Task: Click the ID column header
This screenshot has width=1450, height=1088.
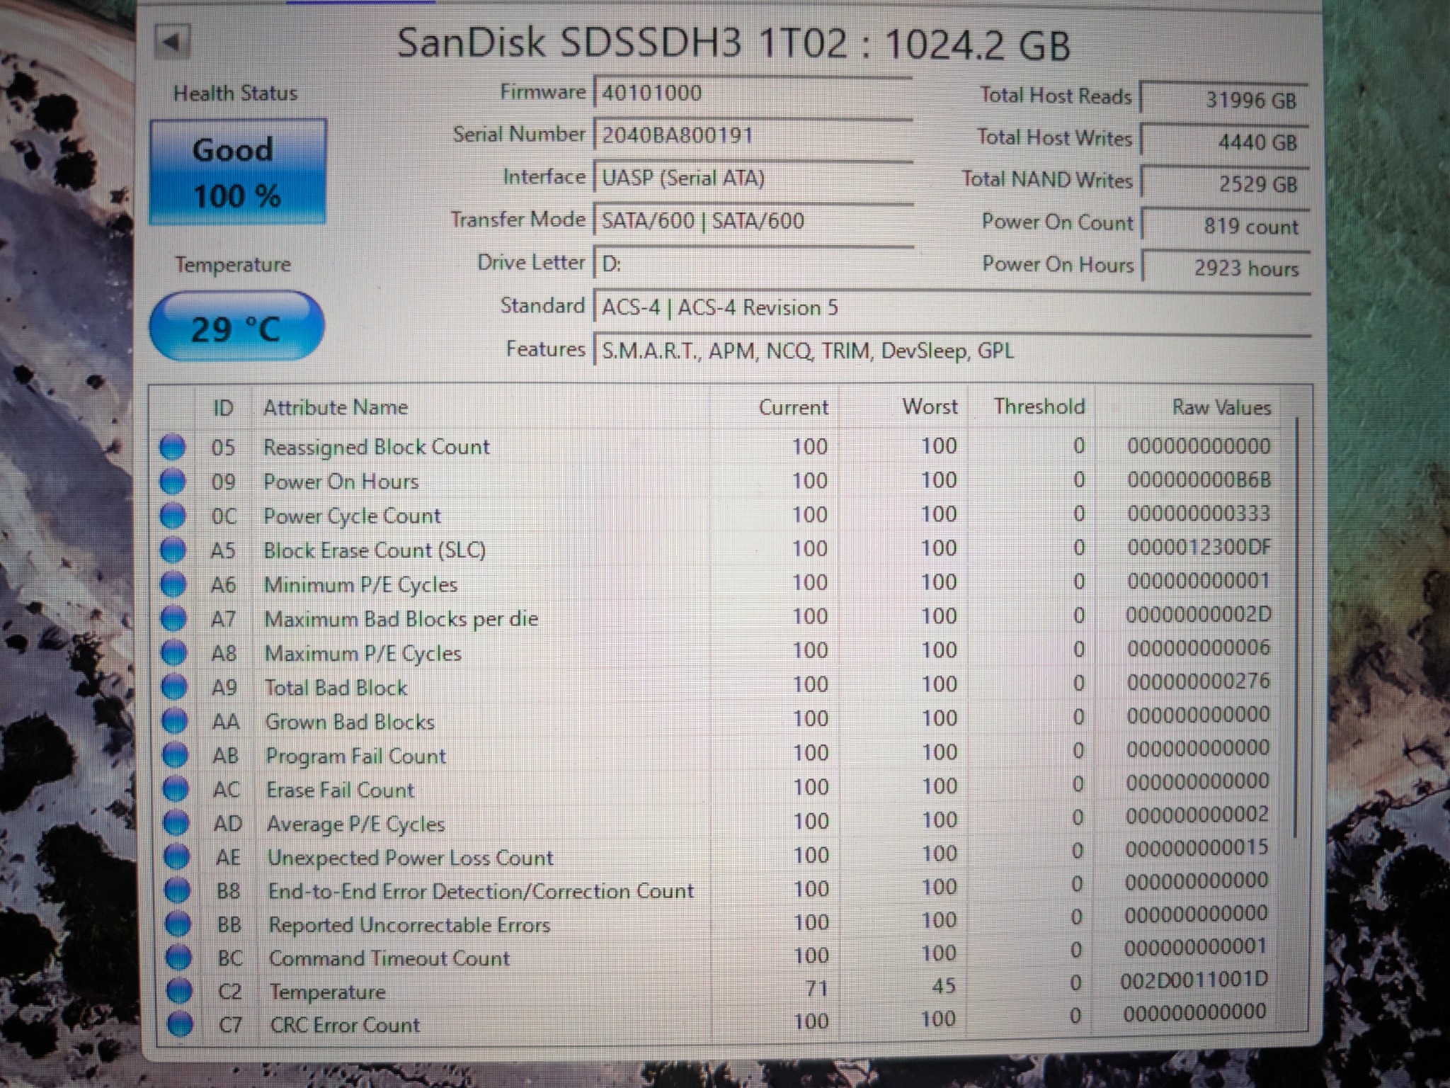Action: (223, 408)
